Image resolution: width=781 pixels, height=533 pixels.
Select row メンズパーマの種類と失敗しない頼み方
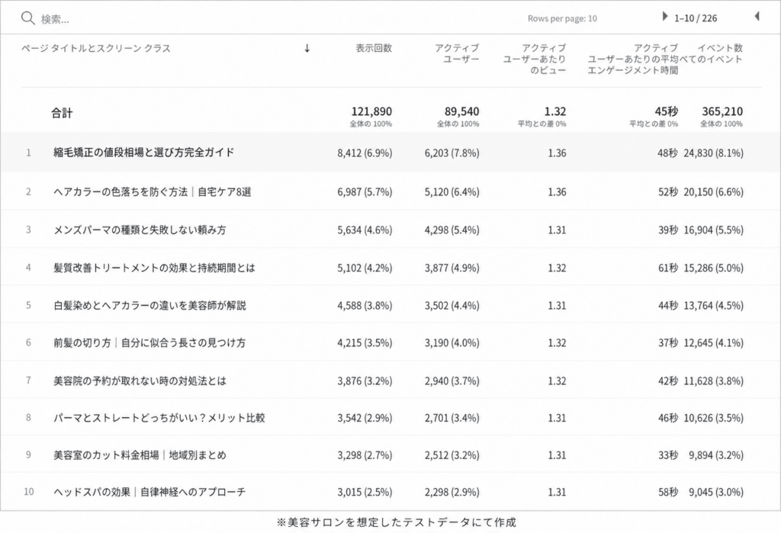(390, 230)
